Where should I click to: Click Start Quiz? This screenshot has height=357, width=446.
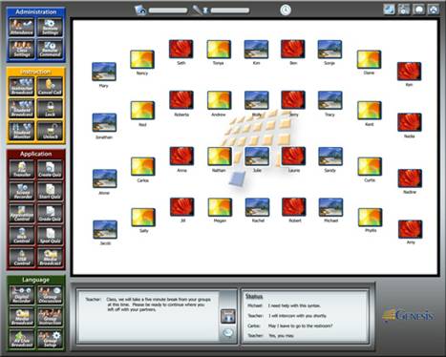click(x=50, y=191)
